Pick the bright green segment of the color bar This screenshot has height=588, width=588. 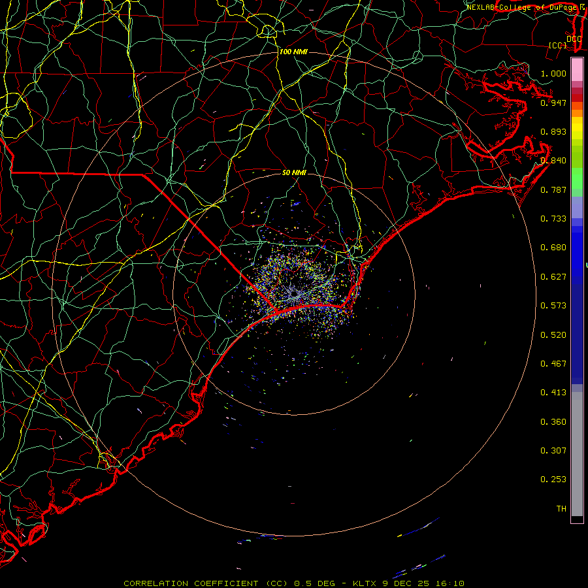point(577,178)
